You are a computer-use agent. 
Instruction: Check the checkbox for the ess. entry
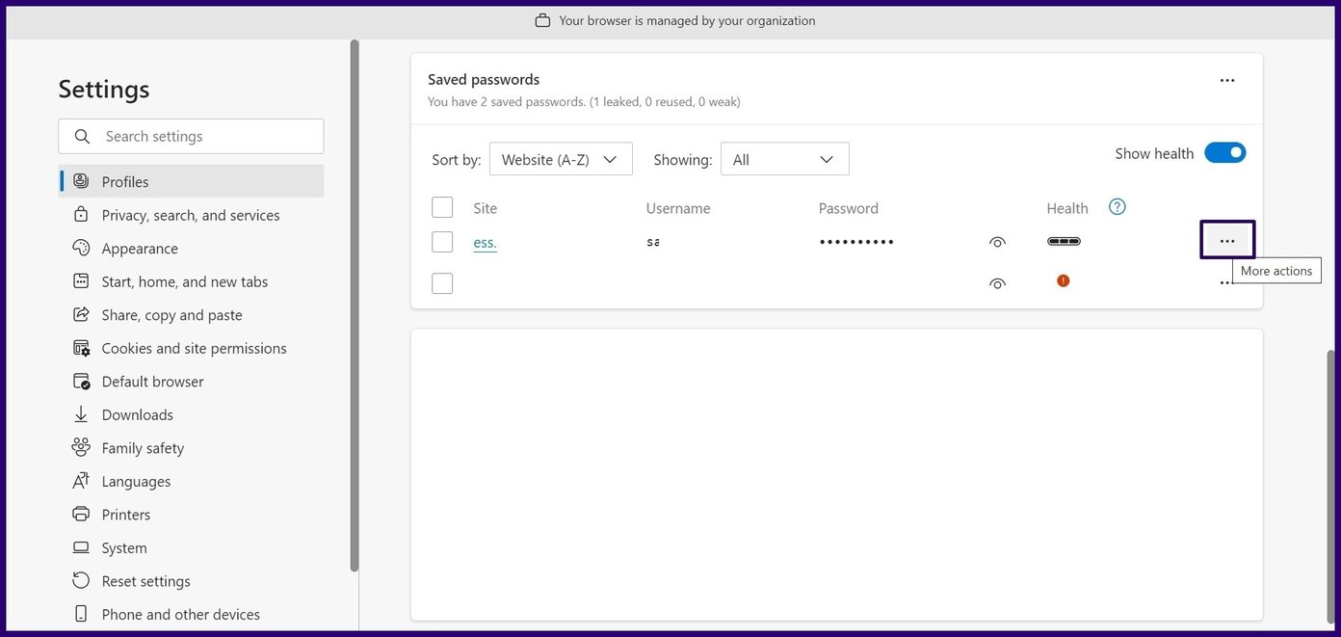(442, 242)
